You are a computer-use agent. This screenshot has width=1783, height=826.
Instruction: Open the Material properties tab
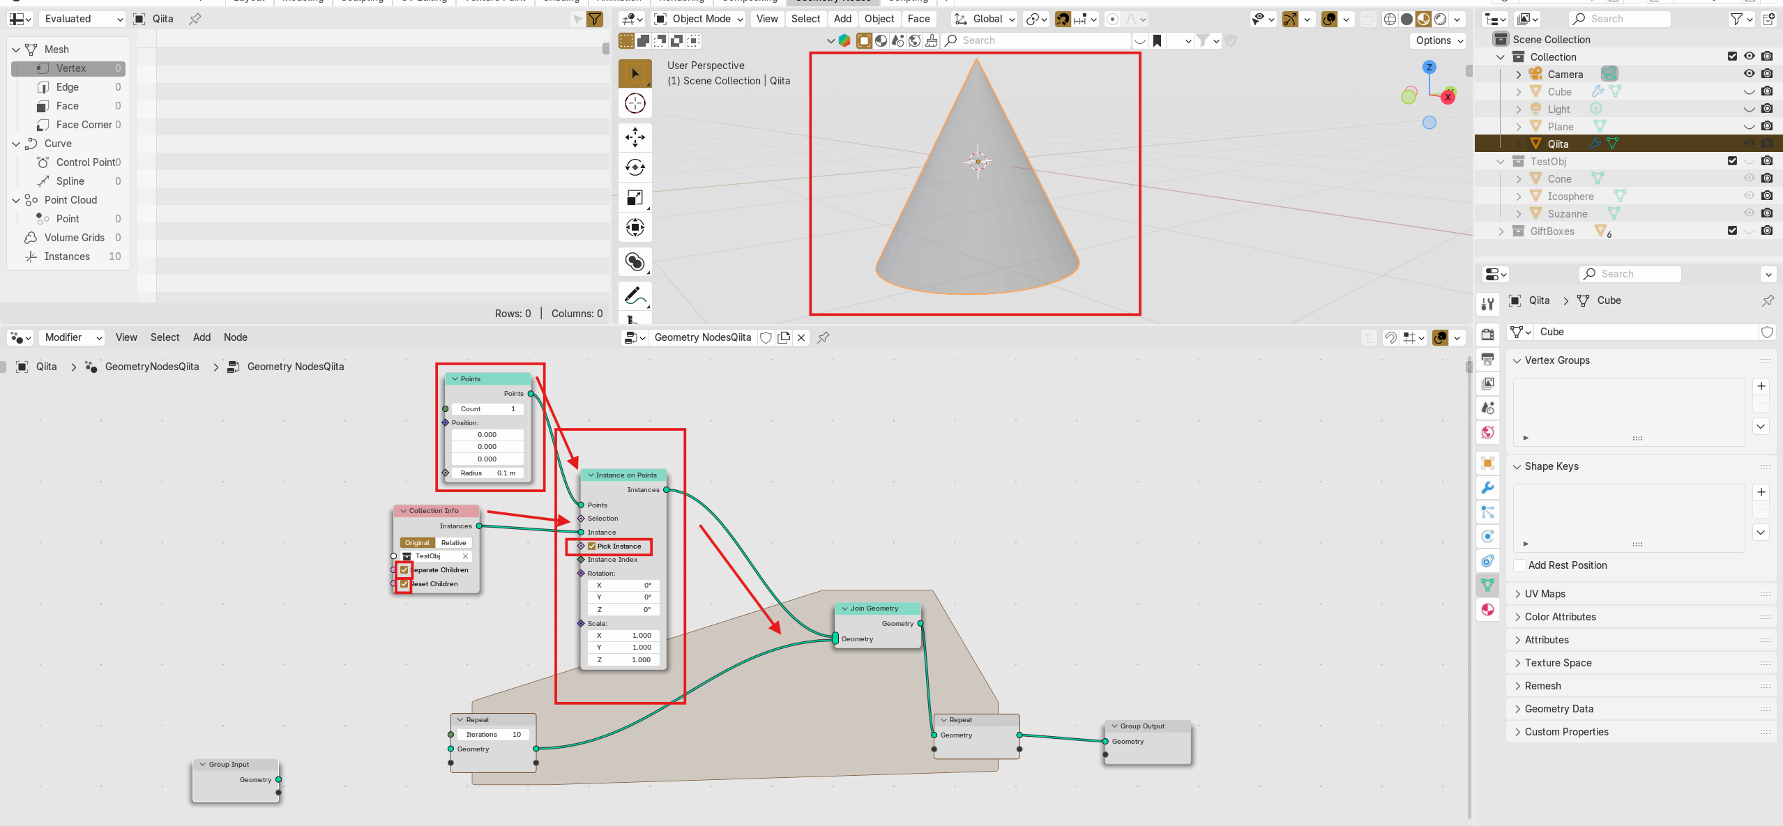coord(1487,610)
